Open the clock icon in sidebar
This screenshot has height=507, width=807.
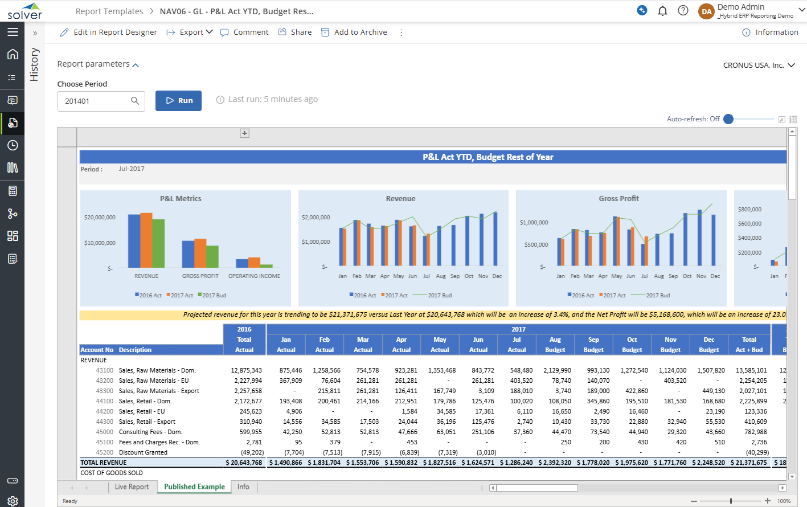pyautogui.click(x=13, y=145)
